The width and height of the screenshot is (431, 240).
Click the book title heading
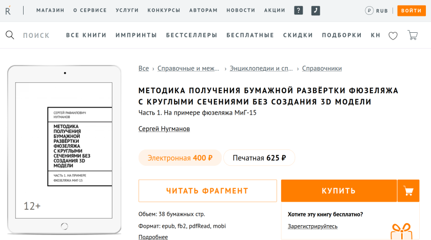268,96
